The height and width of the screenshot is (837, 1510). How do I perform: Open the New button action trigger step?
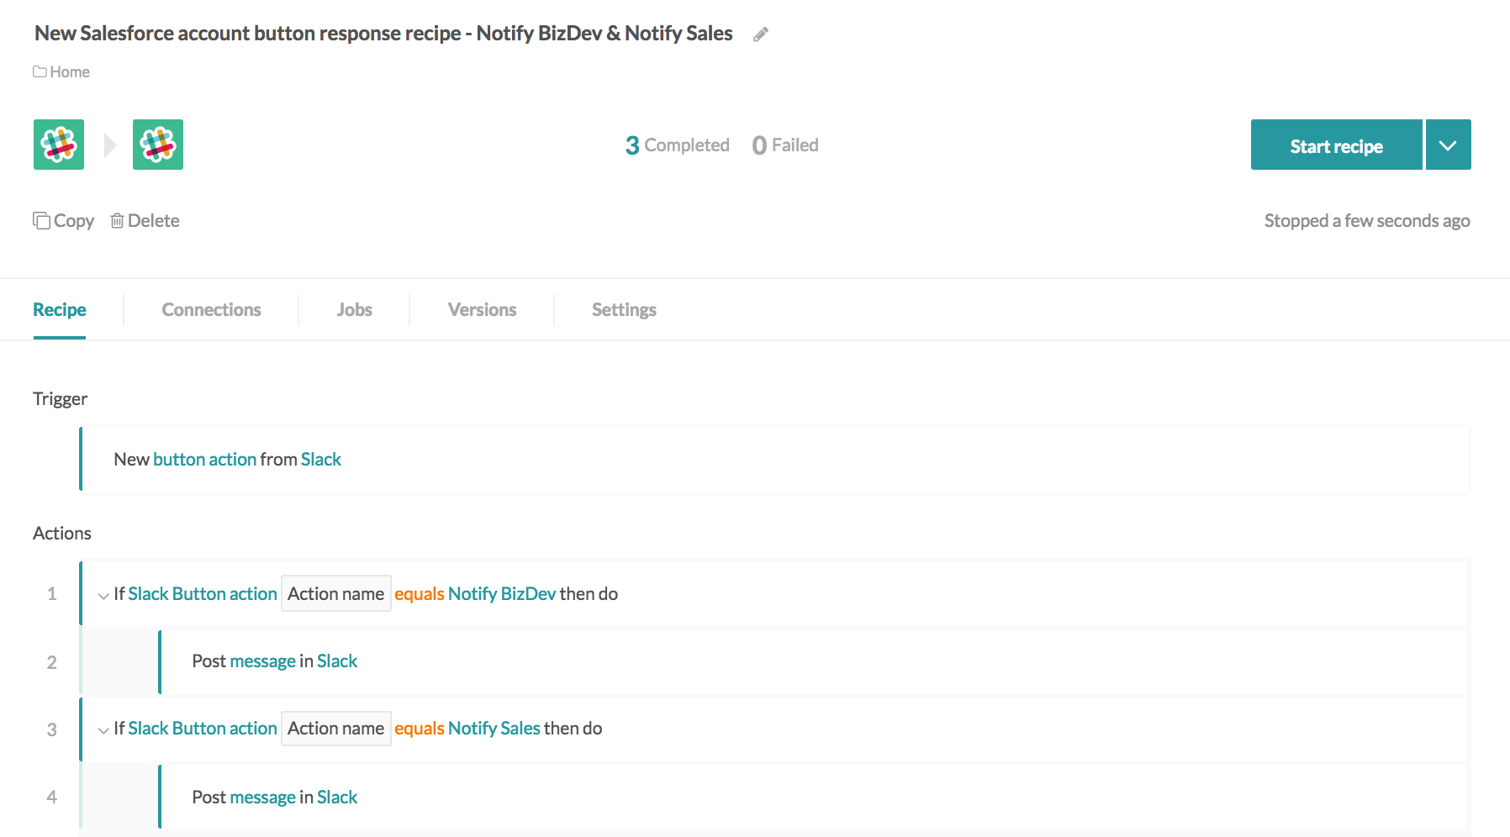228,460
